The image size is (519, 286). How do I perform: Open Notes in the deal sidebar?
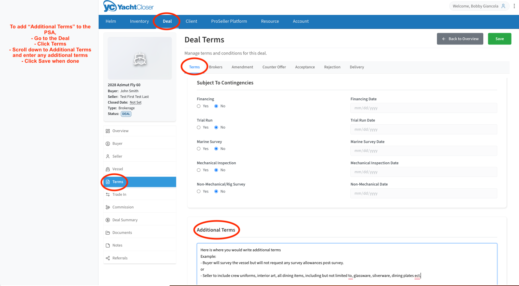[140, 245]
